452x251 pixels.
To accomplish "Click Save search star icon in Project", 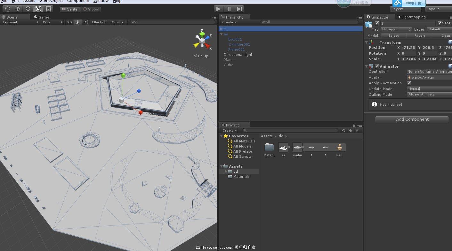I will [x=357, y=130].
